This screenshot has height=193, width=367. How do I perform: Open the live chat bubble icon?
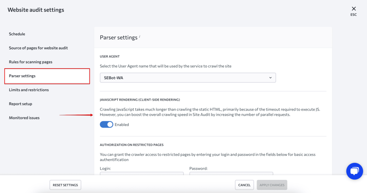[x=355, y=171]
